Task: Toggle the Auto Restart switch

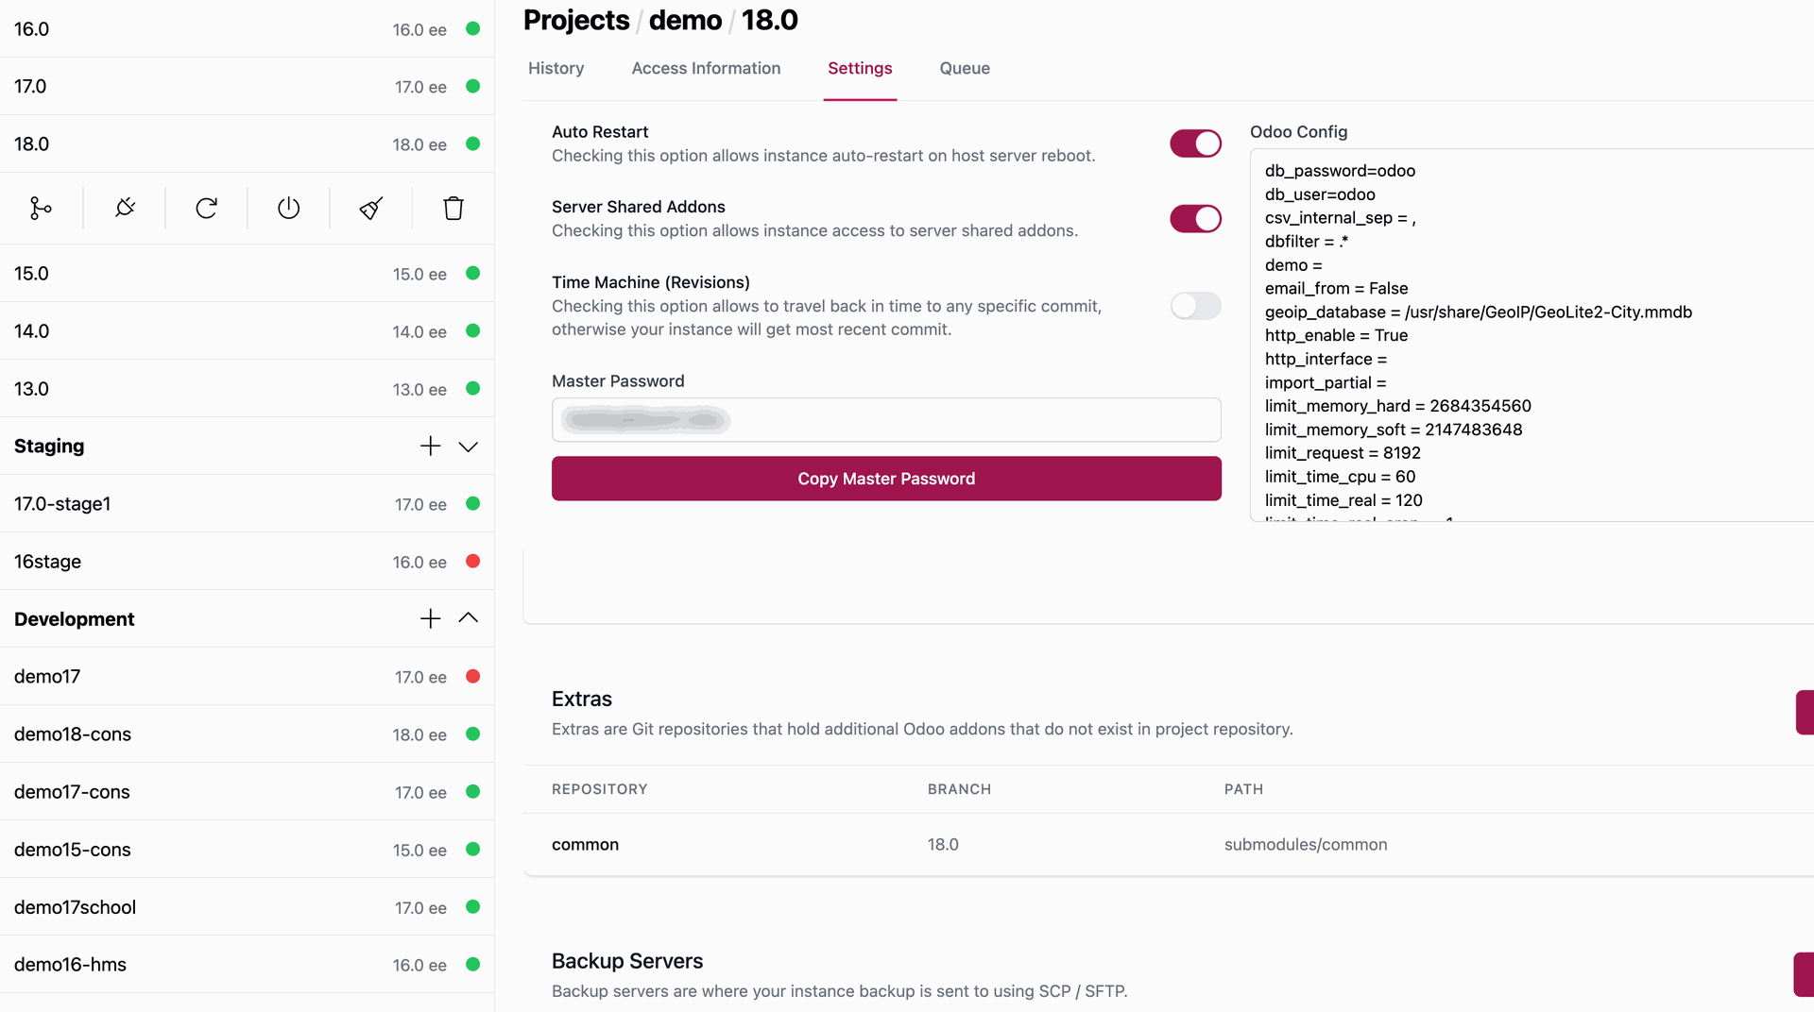Action: pyautogui.click(x=1195, y=143)
